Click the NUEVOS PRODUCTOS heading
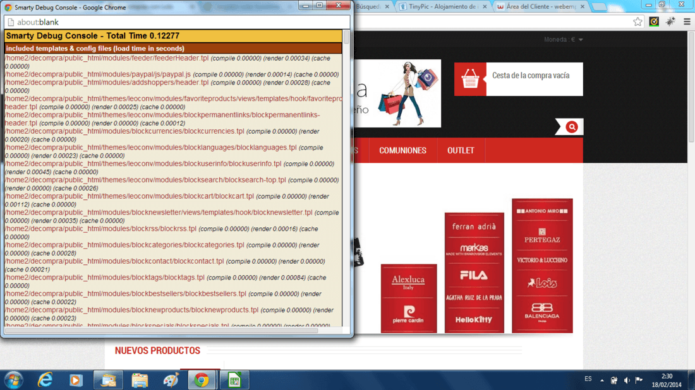 (157, 351)
